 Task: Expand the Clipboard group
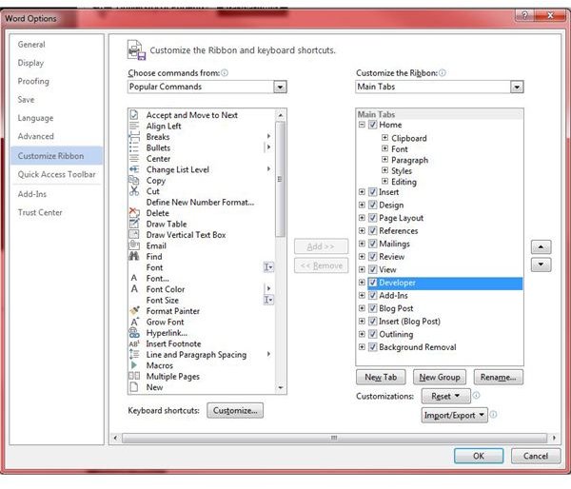tap(384, 138)
